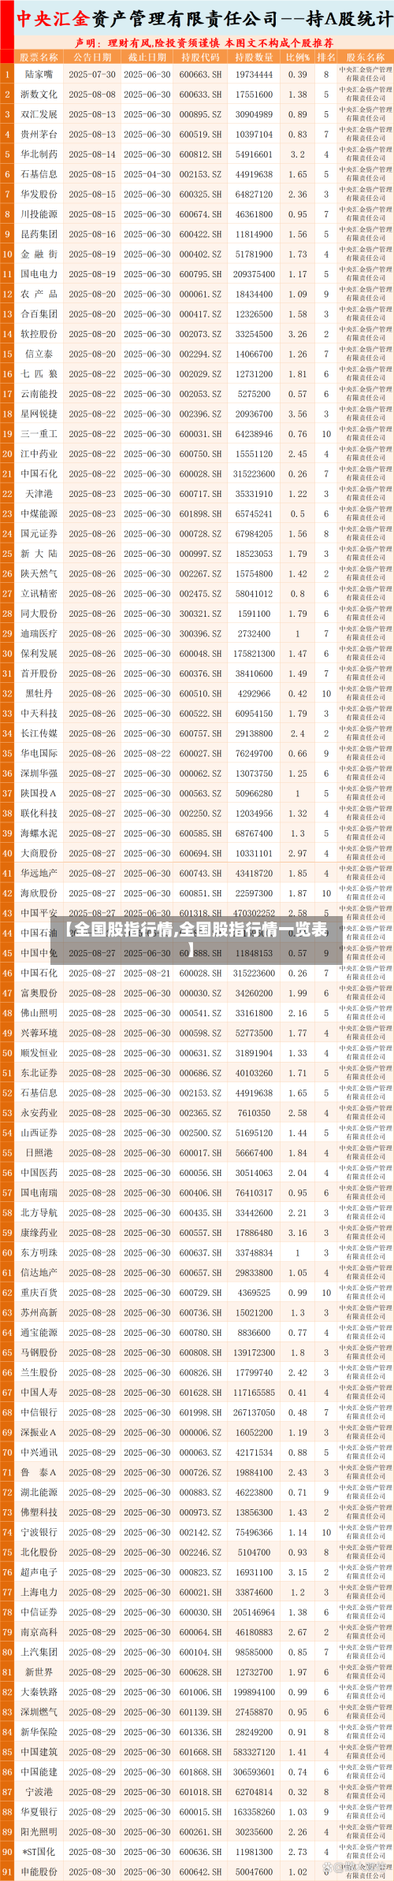Viewport: 394px width, 1881px height.
Task: Click the 全国股指行情 overlay caption
Action: coord(196,939)
